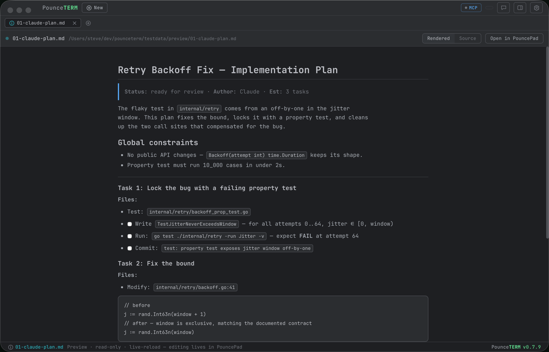Click 01-claude-plan.md in the status bar

[x=39, y=347]
